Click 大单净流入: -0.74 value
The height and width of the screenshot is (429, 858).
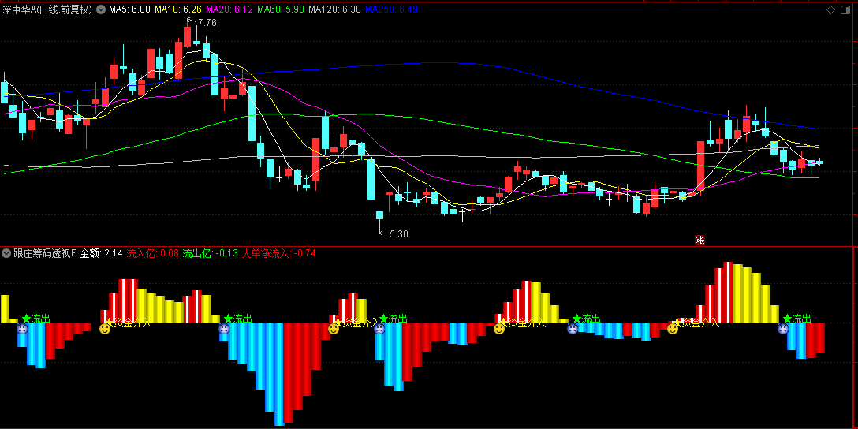coord(278,253)
